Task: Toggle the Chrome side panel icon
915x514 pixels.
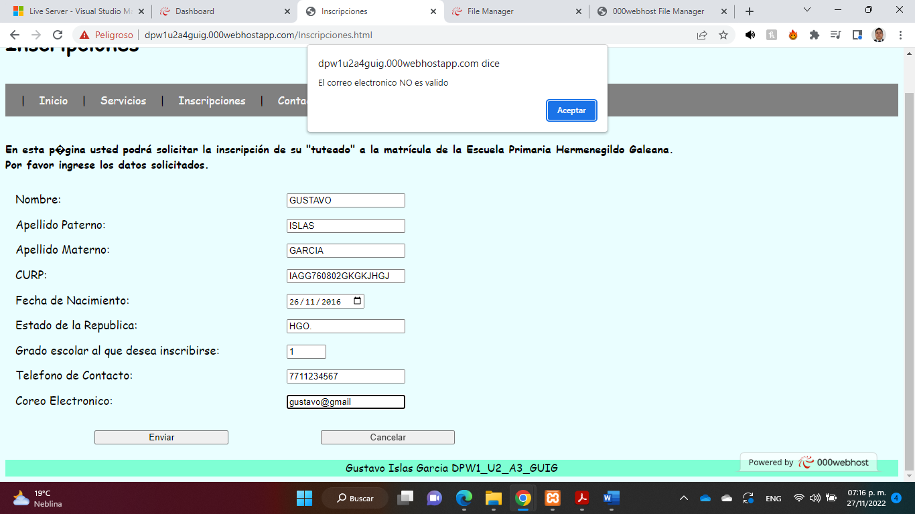Action: [x=857, y=35]
